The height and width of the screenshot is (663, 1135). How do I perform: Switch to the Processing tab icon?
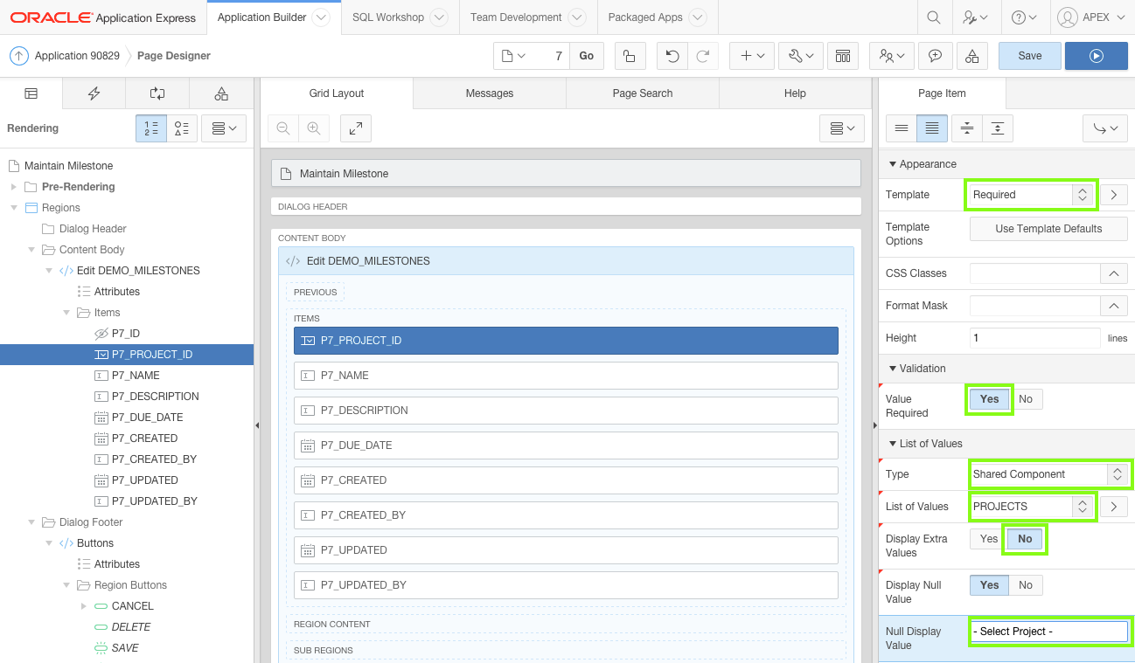(157, 93)
